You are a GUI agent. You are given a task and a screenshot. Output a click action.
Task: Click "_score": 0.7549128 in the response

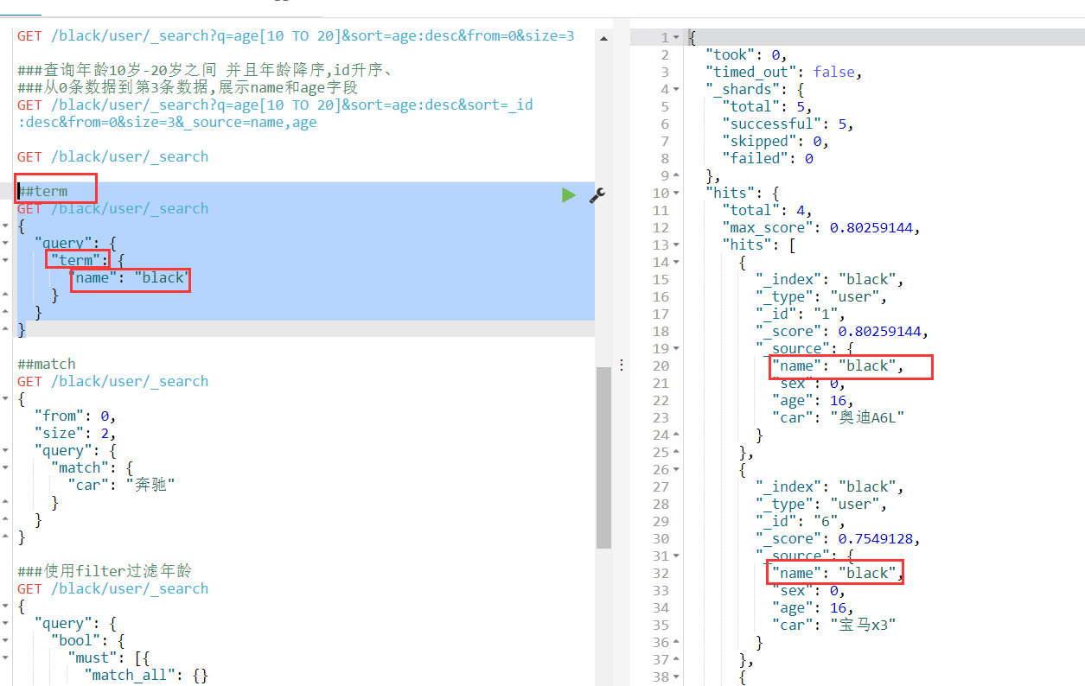point(839,538)
